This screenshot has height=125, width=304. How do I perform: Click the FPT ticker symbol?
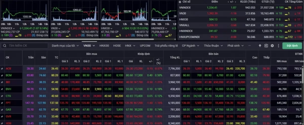(8, 103)
